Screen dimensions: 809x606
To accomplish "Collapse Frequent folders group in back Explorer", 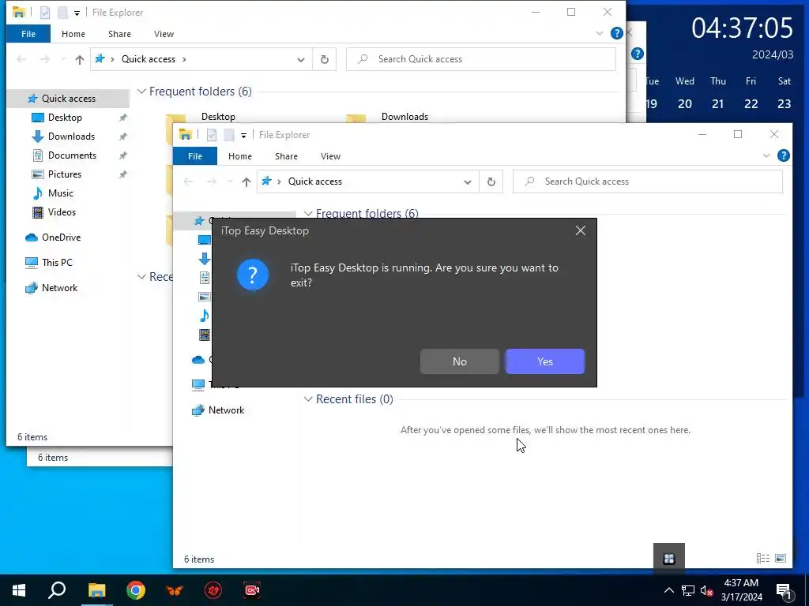I will (x=141, y=92).
